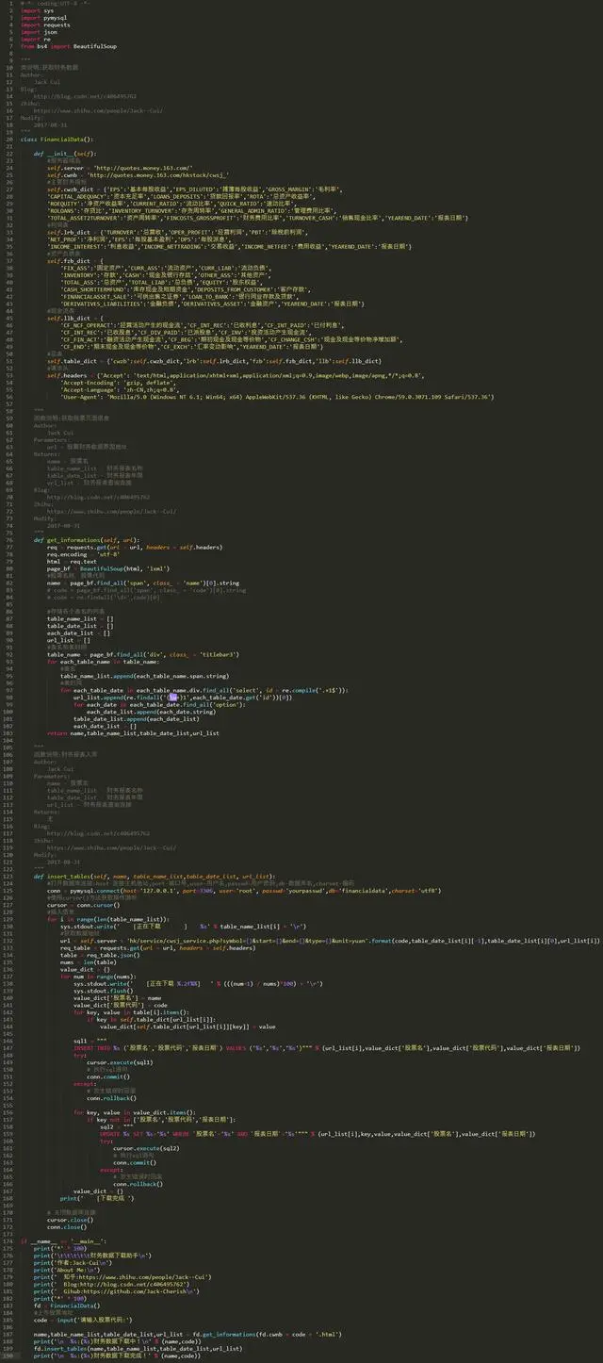Click the 'req.encoding' assignment line

click(x=83, y=554)
